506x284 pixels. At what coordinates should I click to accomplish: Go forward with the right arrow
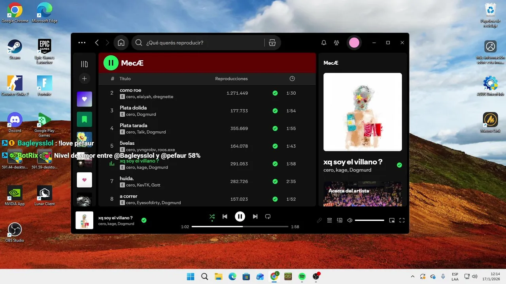click(108, 43)
